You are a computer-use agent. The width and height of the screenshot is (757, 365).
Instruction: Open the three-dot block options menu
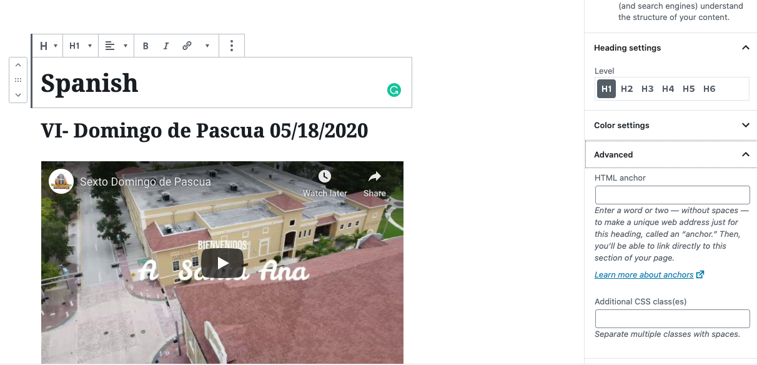pyautogui.click(x=232, y=46)
